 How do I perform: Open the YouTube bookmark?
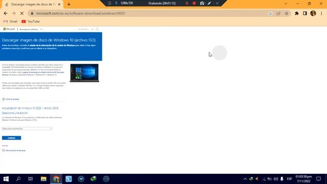point(31,21)
